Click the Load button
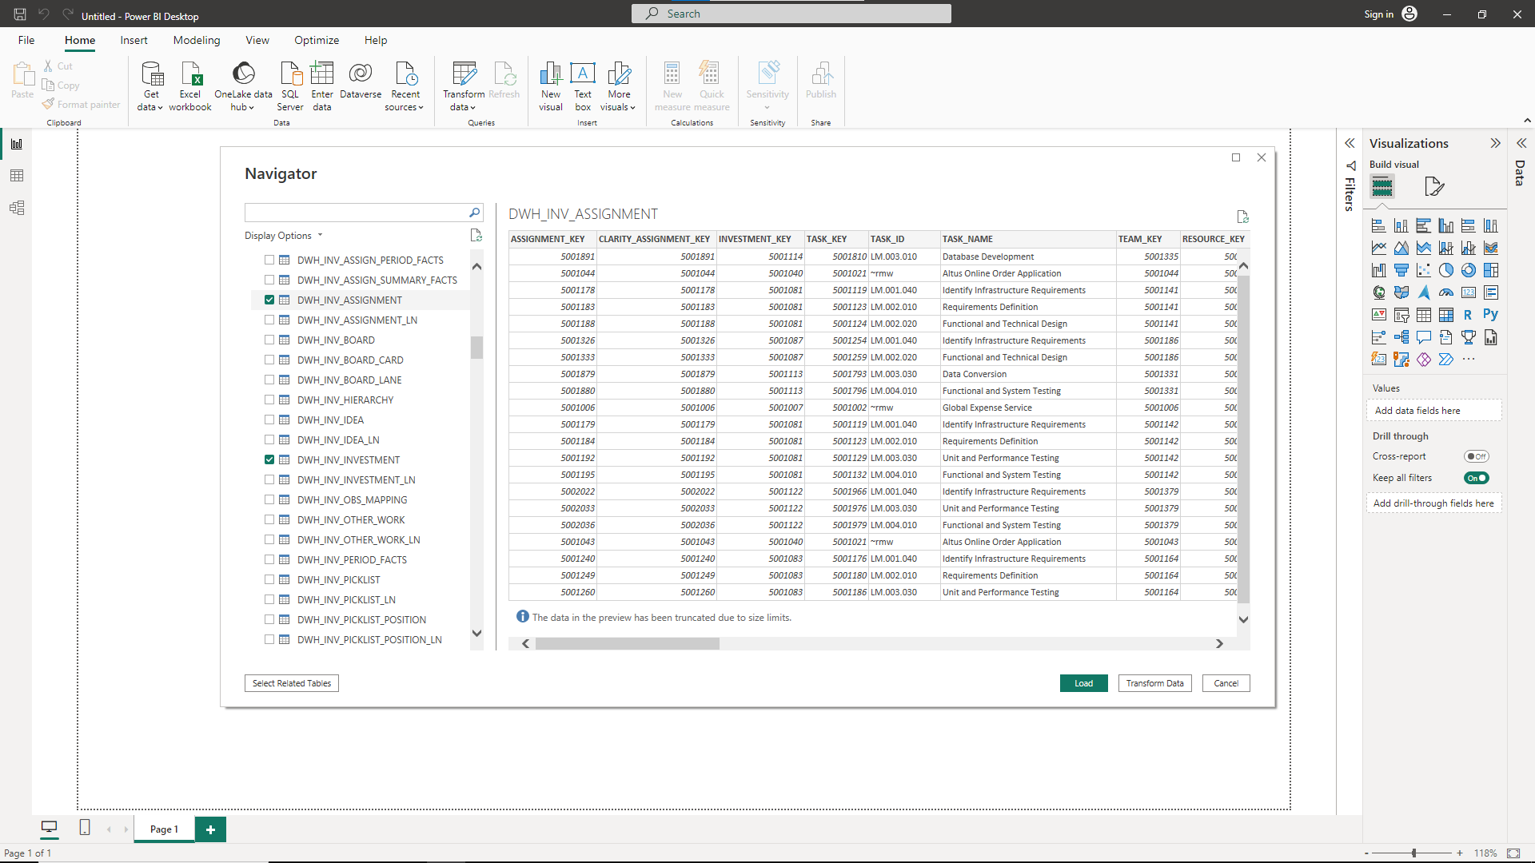1535x863 pixels. point(1083,683)
